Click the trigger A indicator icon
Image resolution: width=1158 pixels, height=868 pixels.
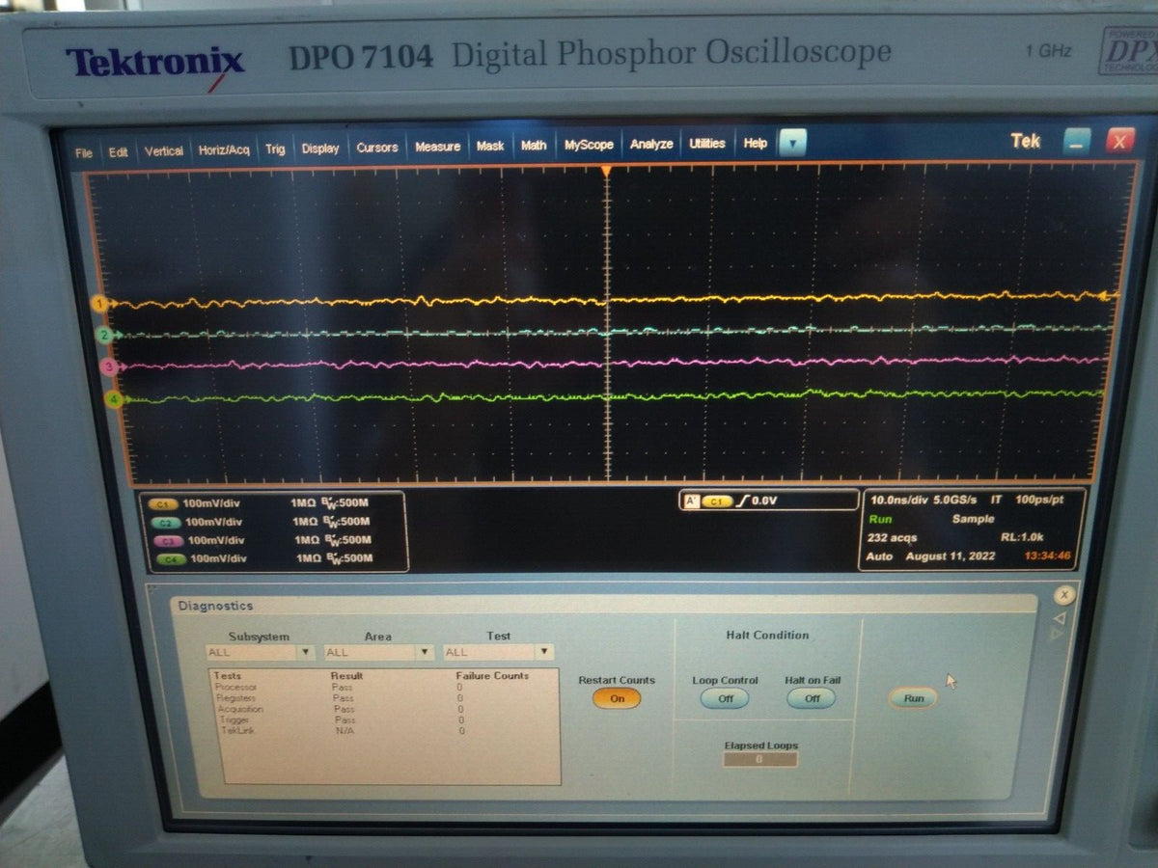click(x=690, y=501)
